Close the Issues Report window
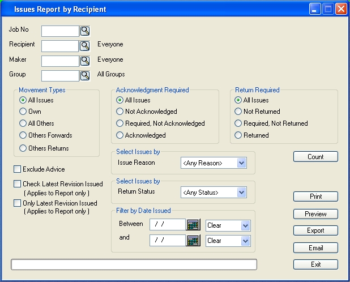Image resolution: width=350 pixels, height=282 pixels. click(x=341, y=9)
